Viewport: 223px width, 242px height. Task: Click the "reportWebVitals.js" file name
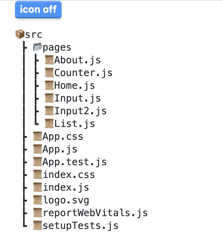click(x=95, y=213)
